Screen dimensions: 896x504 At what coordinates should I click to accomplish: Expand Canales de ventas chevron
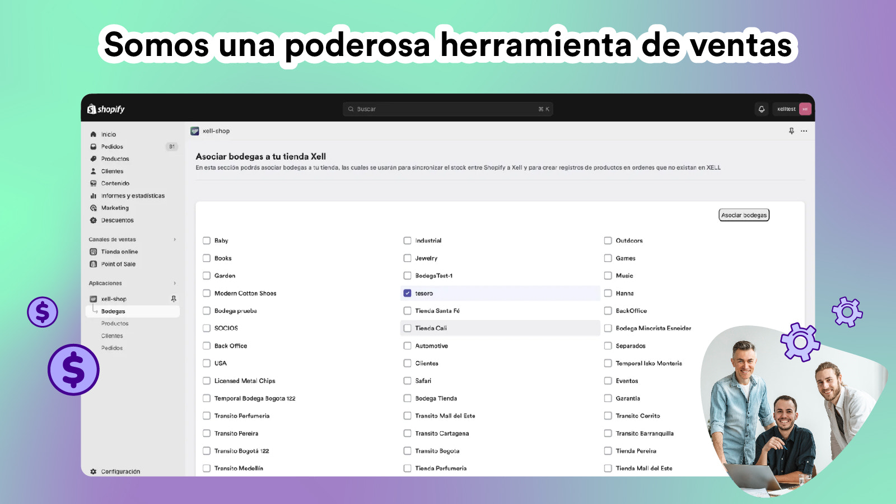[x=175, y=240]
